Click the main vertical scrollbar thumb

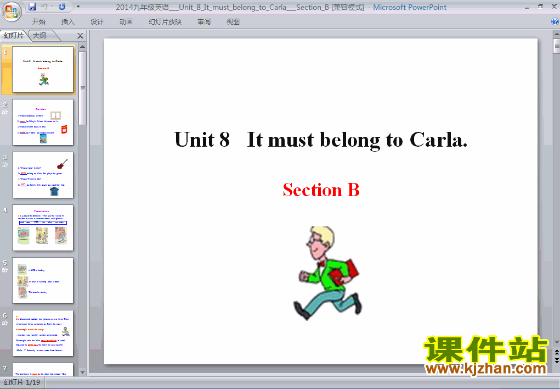pyautogui.click(x=556, y=46)
